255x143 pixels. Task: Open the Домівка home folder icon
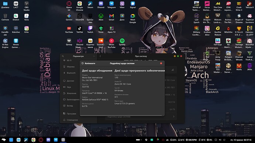point(5,5)
